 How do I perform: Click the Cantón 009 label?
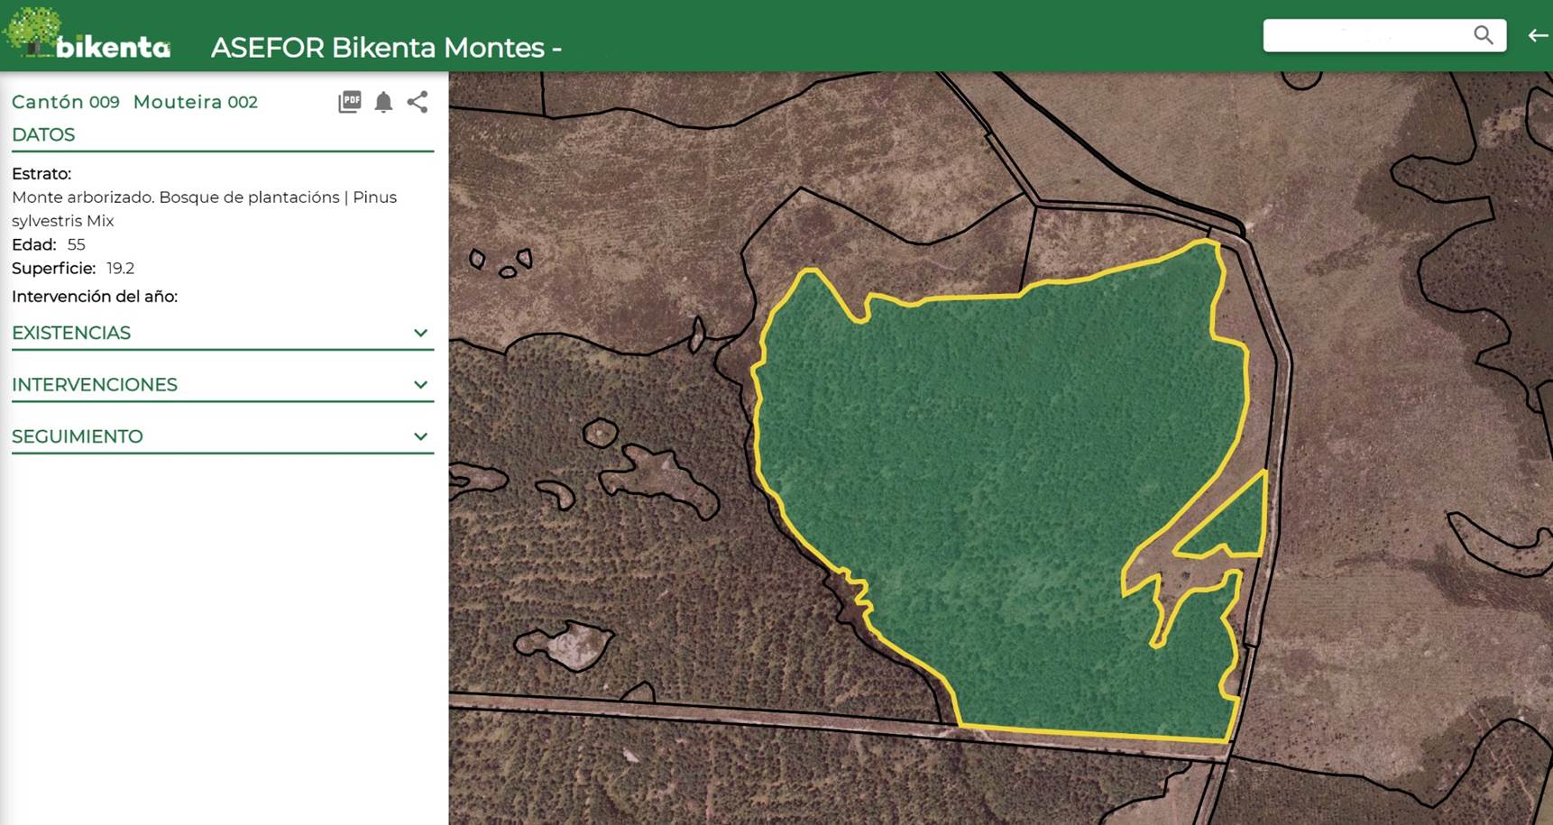click(66, 102)
